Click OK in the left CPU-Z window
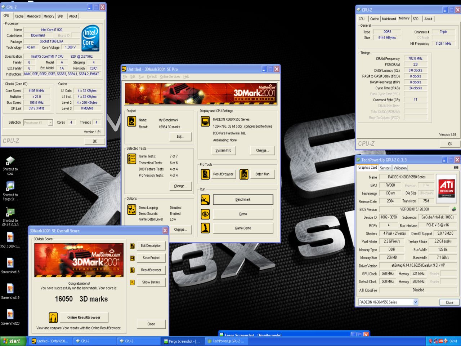Screen dimensions: 461x346 click(x=94, y=141)
